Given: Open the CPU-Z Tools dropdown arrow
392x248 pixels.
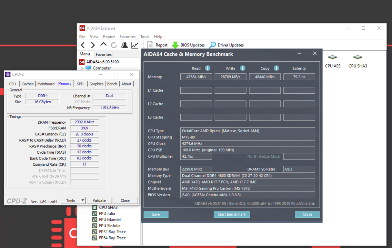Looking at the screenshot, I should 82,200.
